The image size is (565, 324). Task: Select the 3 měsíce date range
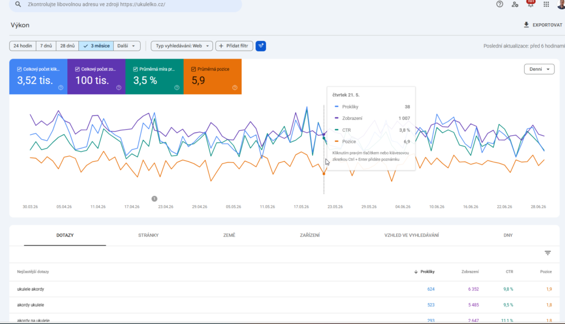[96, 46]
